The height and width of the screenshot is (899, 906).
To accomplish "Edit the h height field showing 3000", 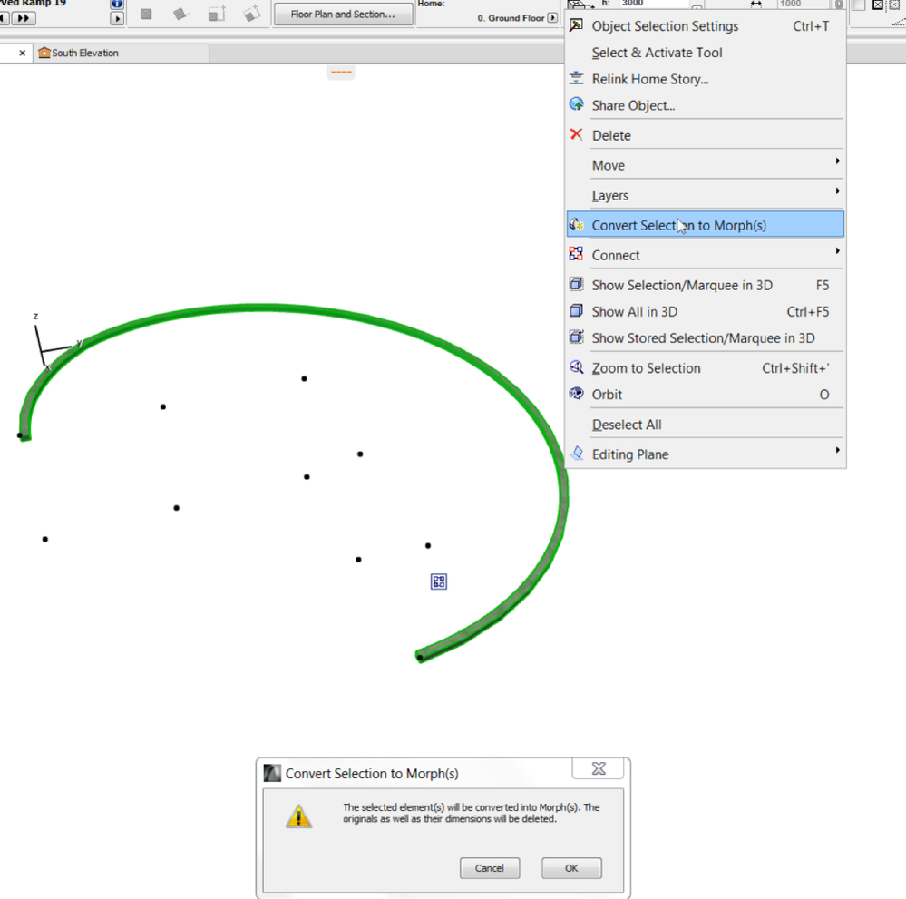I will 654,4.
